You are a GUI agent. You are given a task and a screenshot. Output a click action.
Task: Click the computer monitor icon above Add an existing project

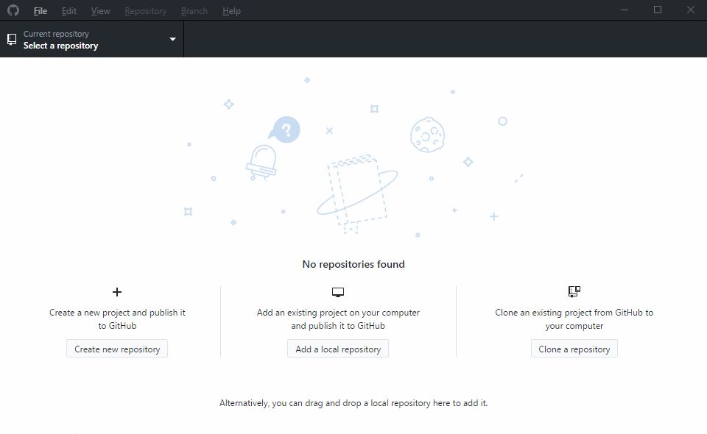coord(338,292)
